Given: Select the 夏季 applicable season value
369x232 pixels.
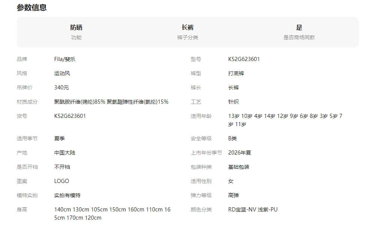Looking at the screenshot, I should tap(59, 138).
